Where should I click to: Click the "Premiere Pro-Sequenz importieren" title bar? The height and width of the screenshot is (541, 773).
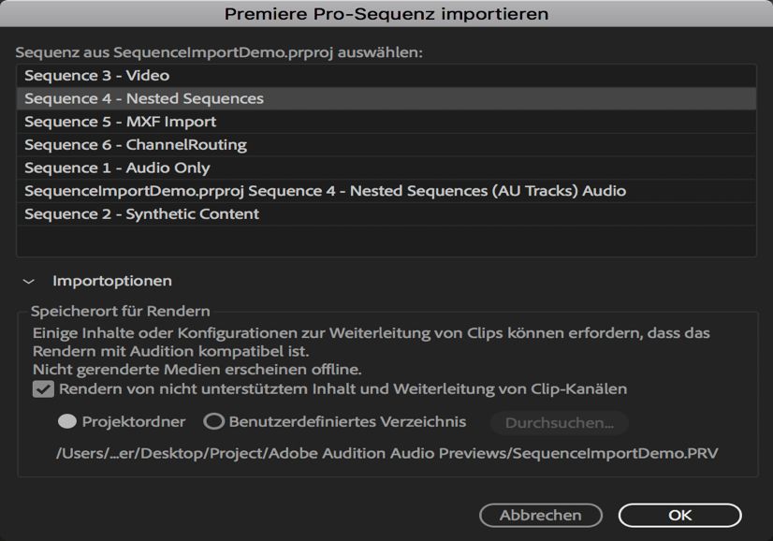pyautogui.click(x=386, y=13)
